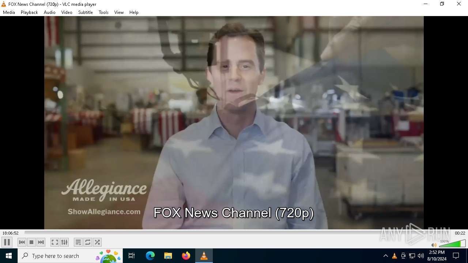
Task: Adjust the volume slider at 100%
Action: tap(452, 244)
